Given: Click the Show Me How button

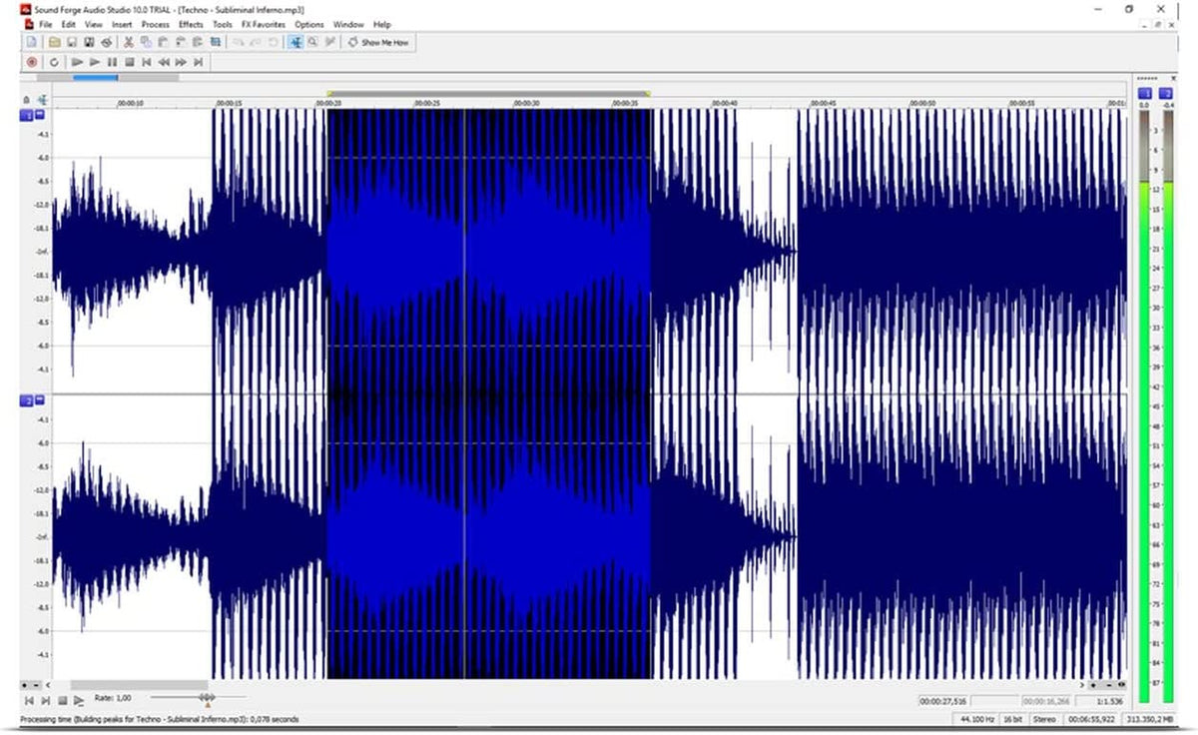Looking at the screenshot, I should coord(379,42).
